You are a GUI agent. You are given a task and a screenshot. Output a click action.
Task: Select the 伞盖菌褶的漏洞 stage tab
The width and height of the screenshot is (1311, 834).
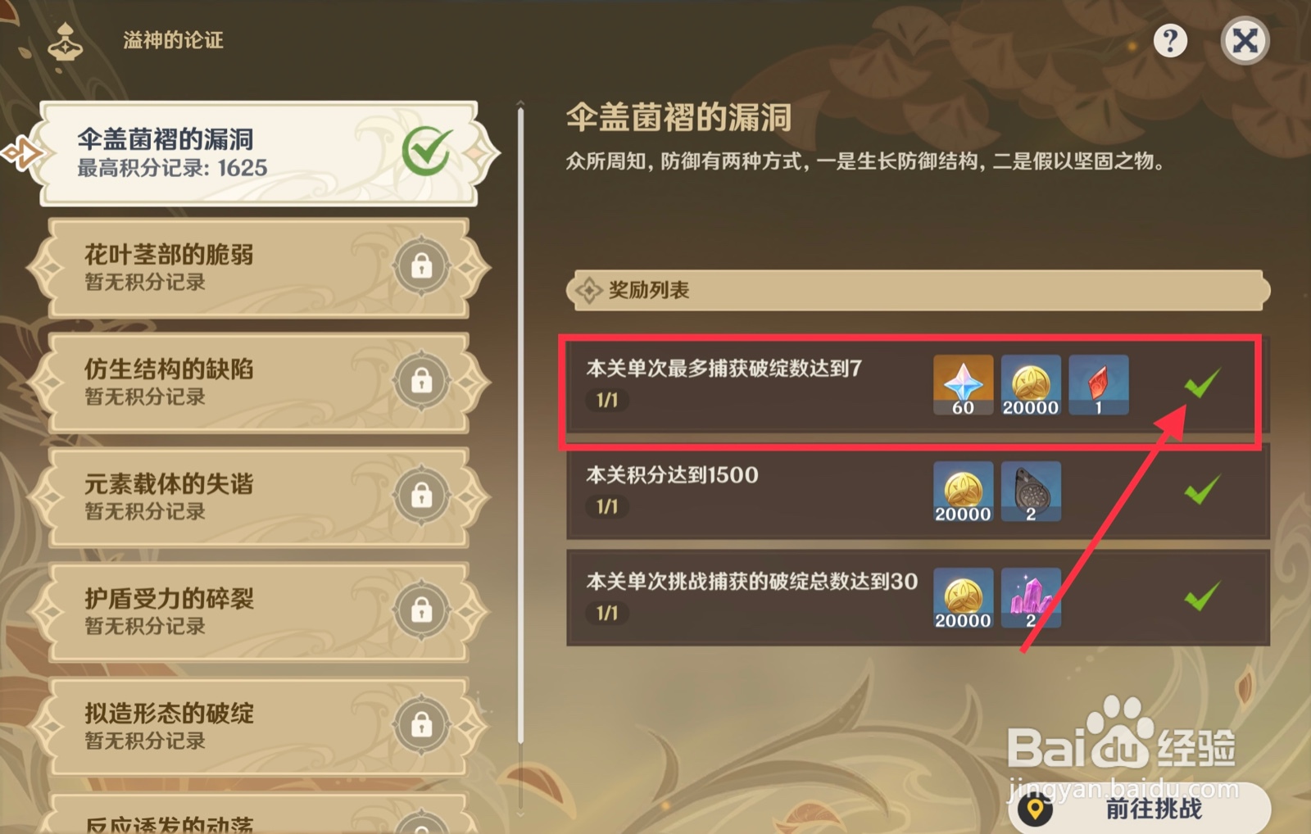coord(260,153)
